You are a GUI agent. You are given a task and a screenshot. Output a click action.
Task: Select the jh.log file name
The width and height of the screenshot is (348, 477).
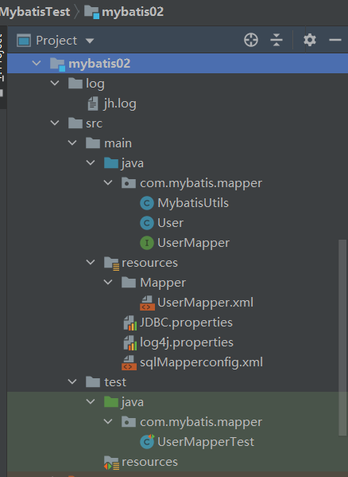point(119,104)
